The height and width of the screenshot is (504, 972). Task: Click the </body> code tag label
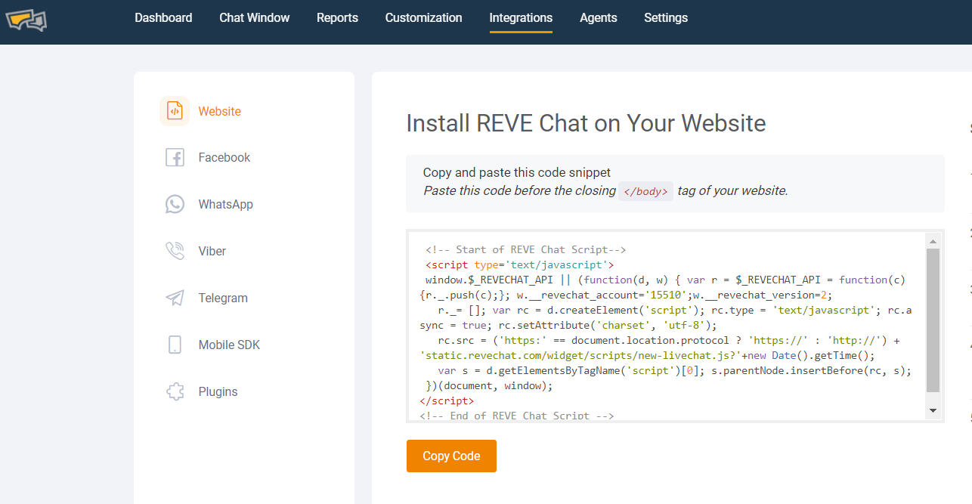click(x=645, y=192)
